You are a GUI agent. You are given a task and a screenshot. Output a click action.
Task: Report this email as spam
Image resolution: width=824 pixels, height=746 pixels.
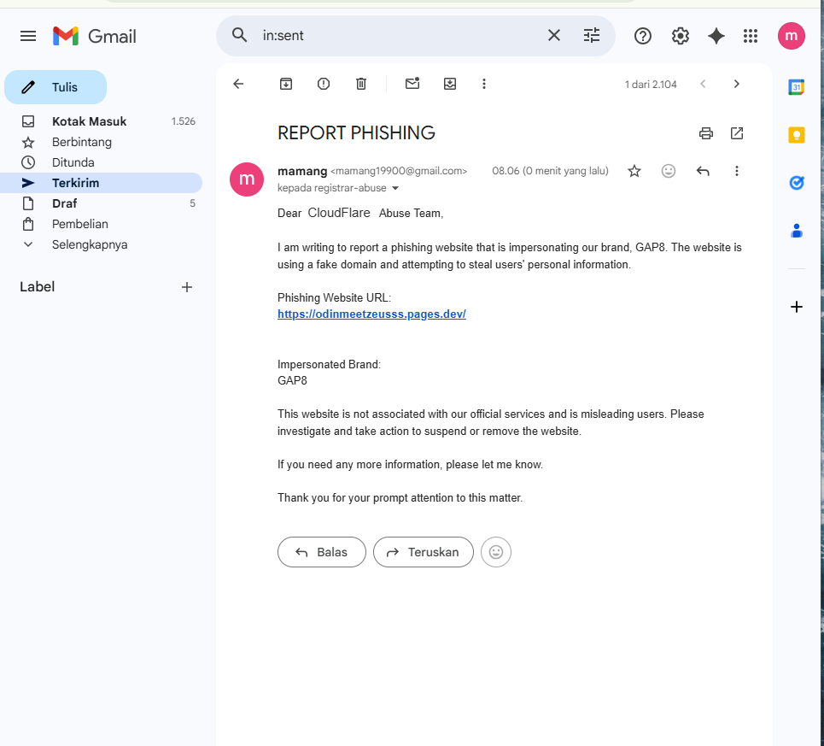[324, 84]
